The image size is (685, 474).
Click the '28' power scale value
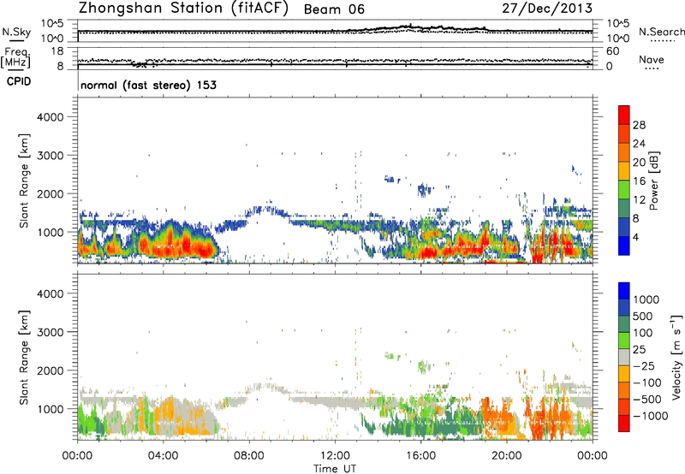click(639, 125)
